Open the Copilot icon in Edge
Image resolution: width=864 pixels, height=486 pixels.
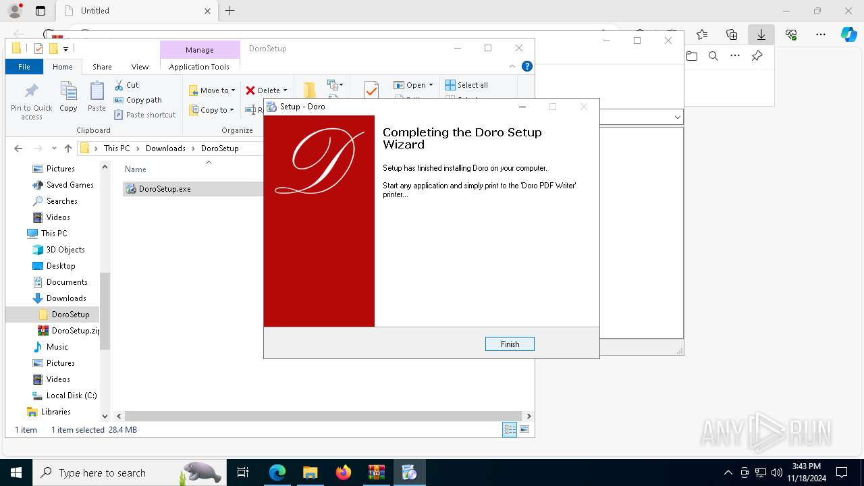point(848,34)
